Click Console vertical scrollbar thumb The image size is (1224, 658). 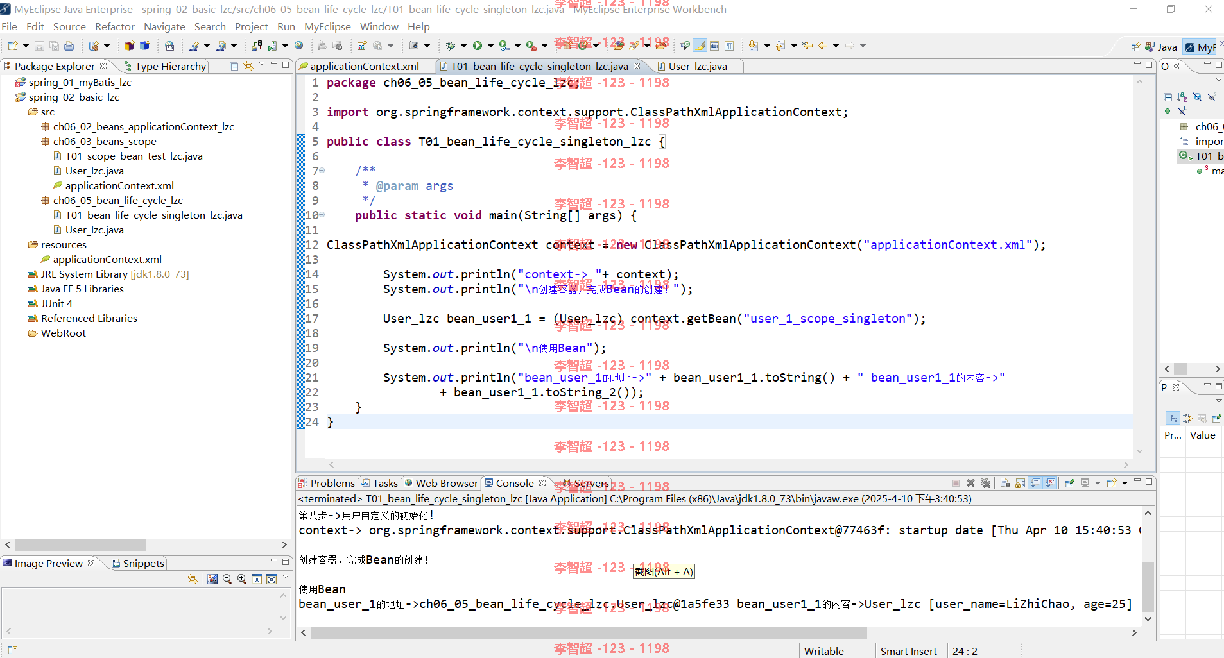(x=1148, y=587)
